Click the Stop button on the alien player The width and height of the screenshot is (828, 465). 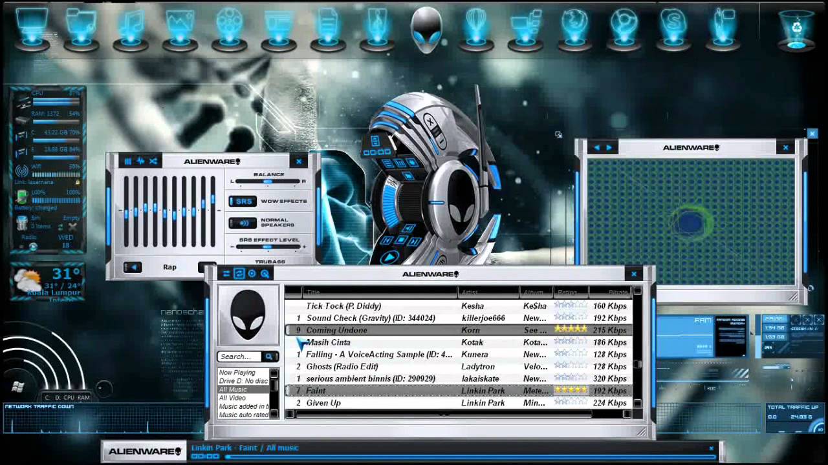coord(402,240)
